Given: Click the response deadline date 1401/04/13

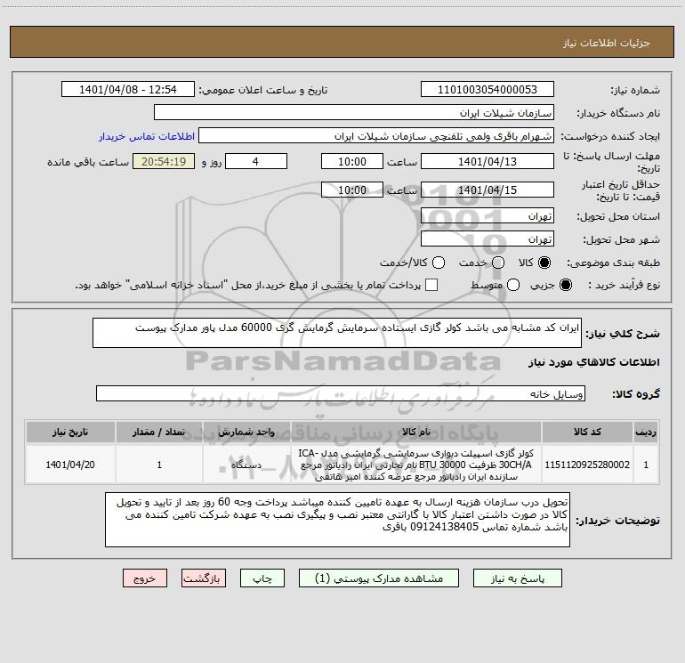Looking at the screenshot, I should (488, 161).
